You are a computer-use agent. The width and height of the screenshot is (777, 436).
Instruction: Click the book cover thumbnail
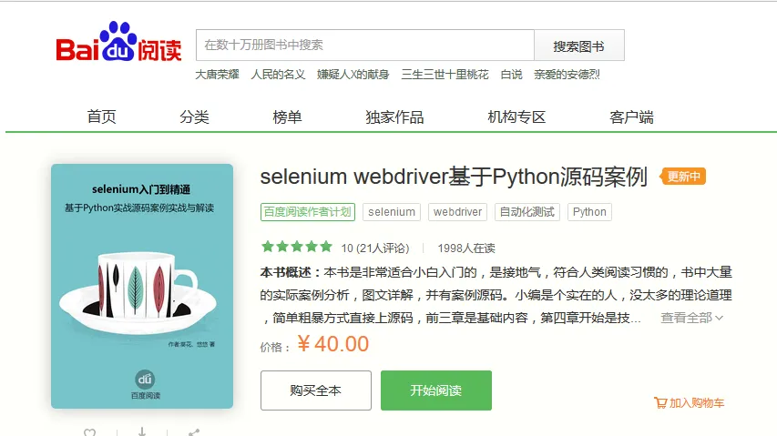pos(142,286)
